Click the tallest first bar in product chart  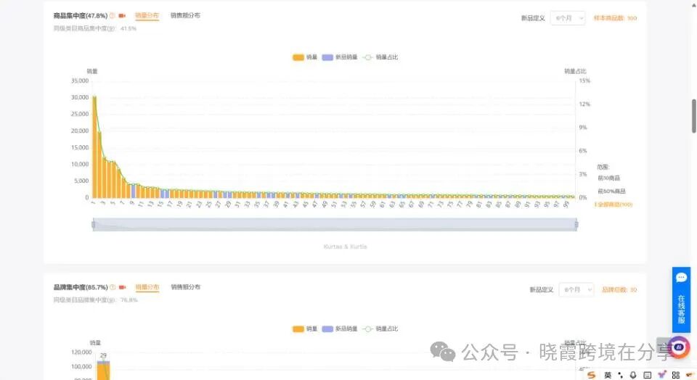pos(94,147)
